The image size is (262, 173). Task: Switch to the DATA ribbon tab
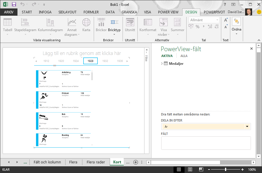pyautogui.click(x=110, y=12)
